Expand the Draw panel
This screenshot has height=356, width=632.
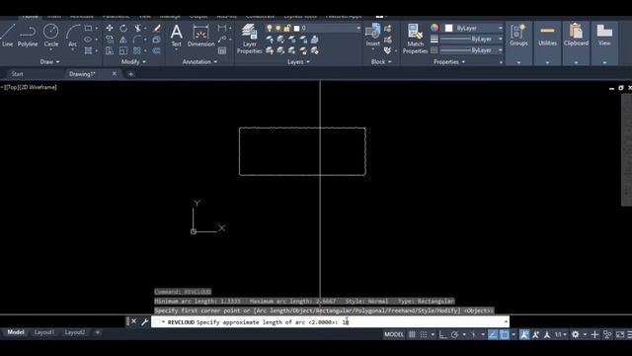click(50, 61)
